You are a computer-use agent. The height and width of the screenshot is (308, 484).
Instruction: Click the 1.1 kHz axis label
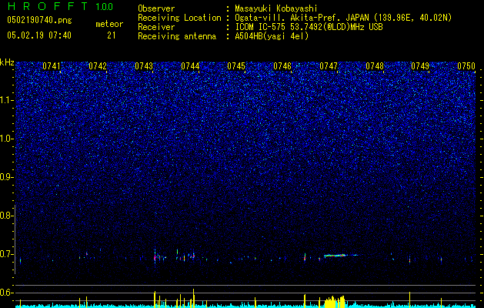coord(6,101)
